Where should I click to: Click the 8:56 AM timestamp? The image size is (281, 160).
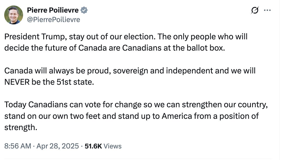point(18,146)
